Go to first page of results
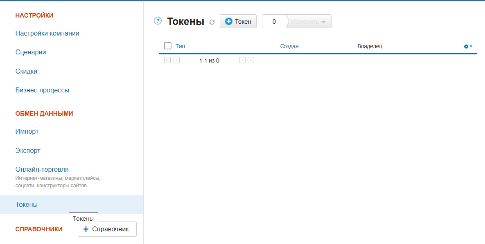Screen dimensions: 485x244 pyautogui.click(x=167, y=60)
